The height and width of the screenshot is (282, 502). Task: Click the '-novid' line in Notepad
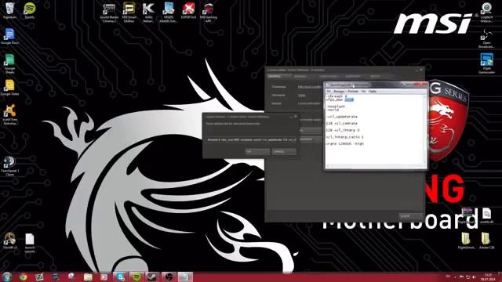333,110
